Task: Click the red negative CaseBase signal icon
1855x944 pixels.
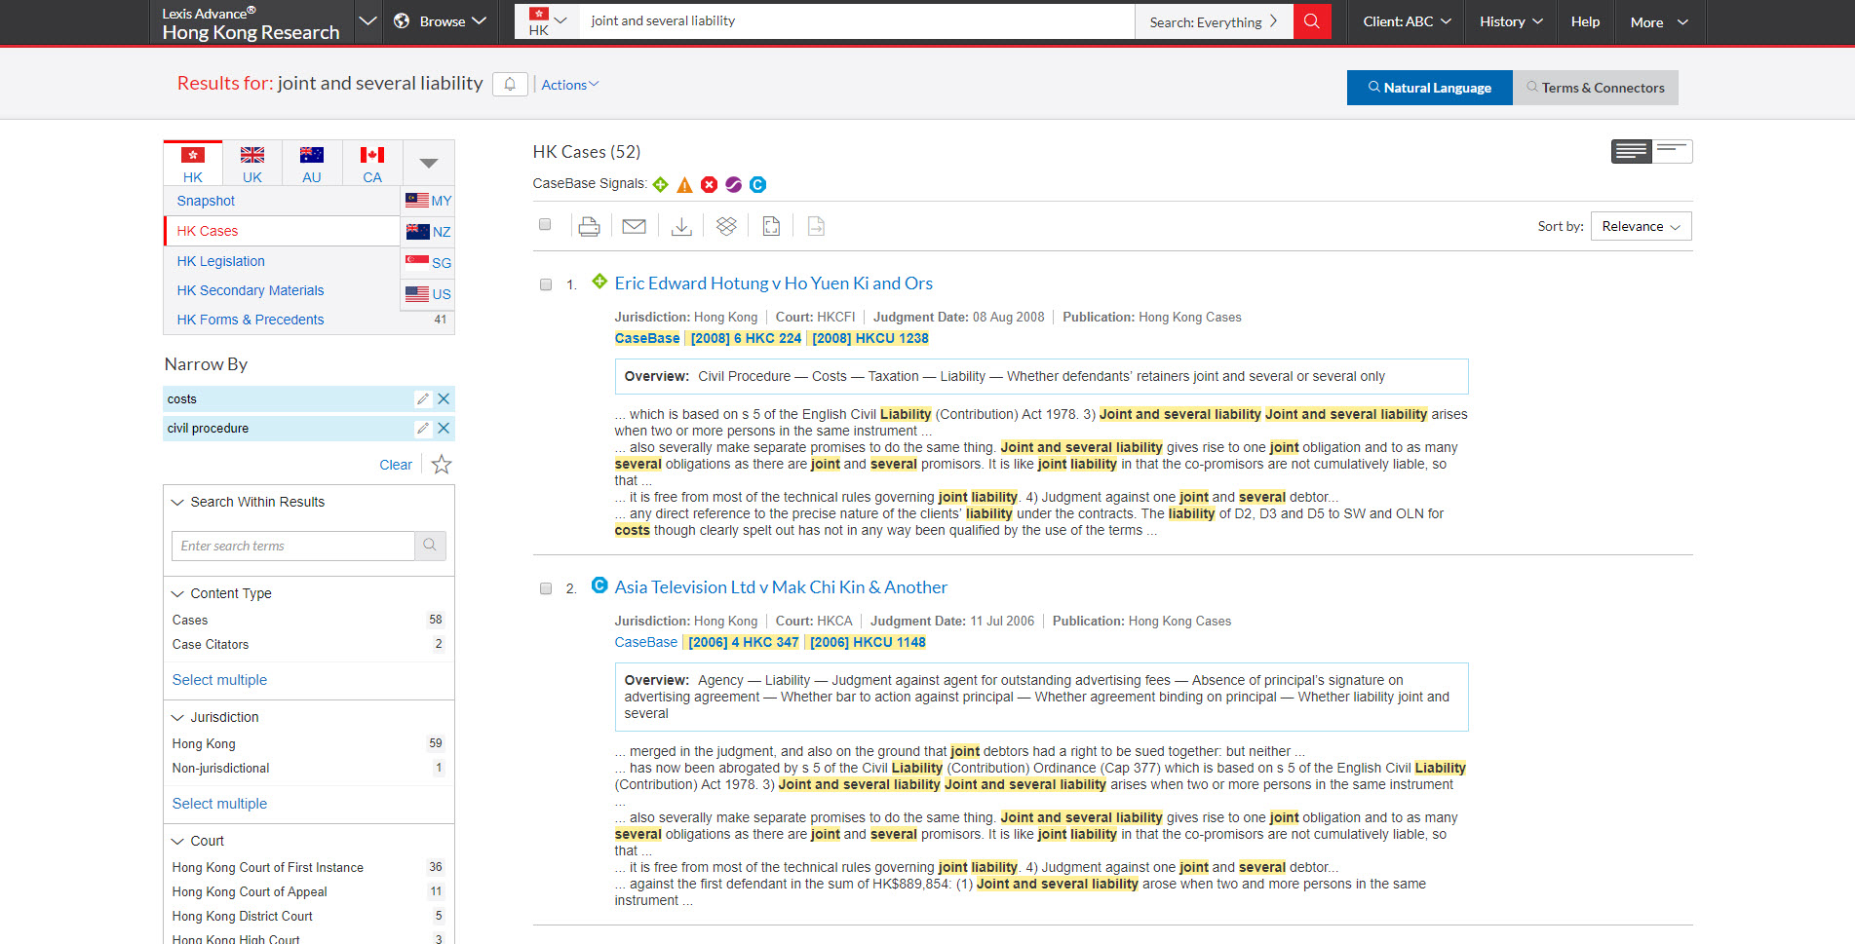Action: [709, 184]
